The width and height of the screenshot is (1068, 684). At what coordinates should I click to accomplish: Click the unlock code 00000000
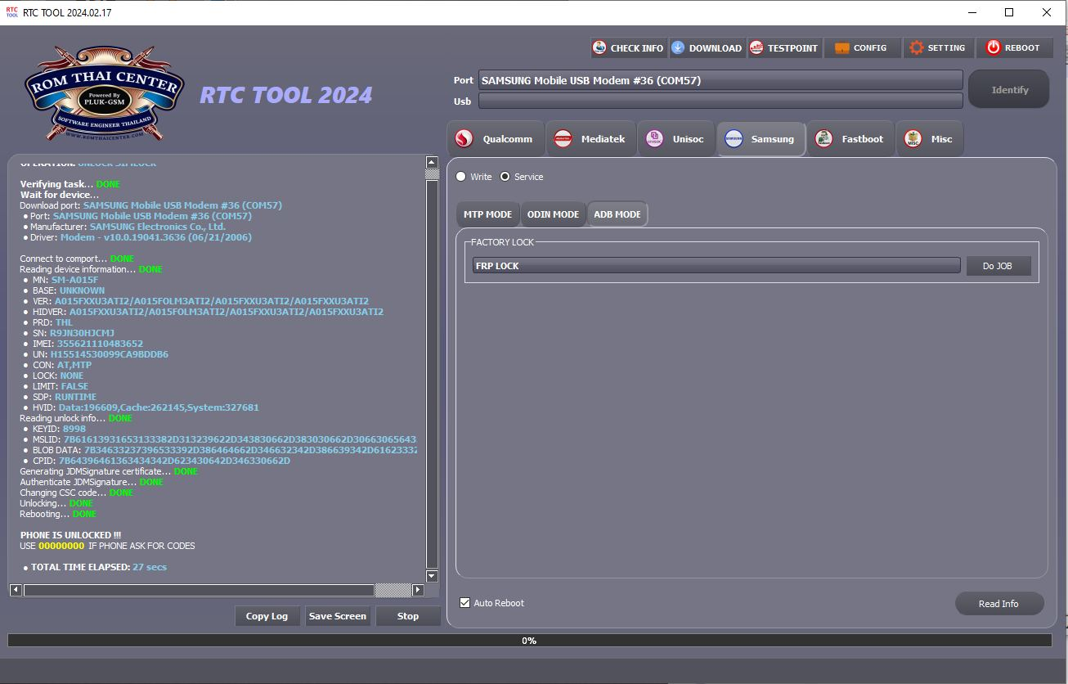click(x=61, y=546)
